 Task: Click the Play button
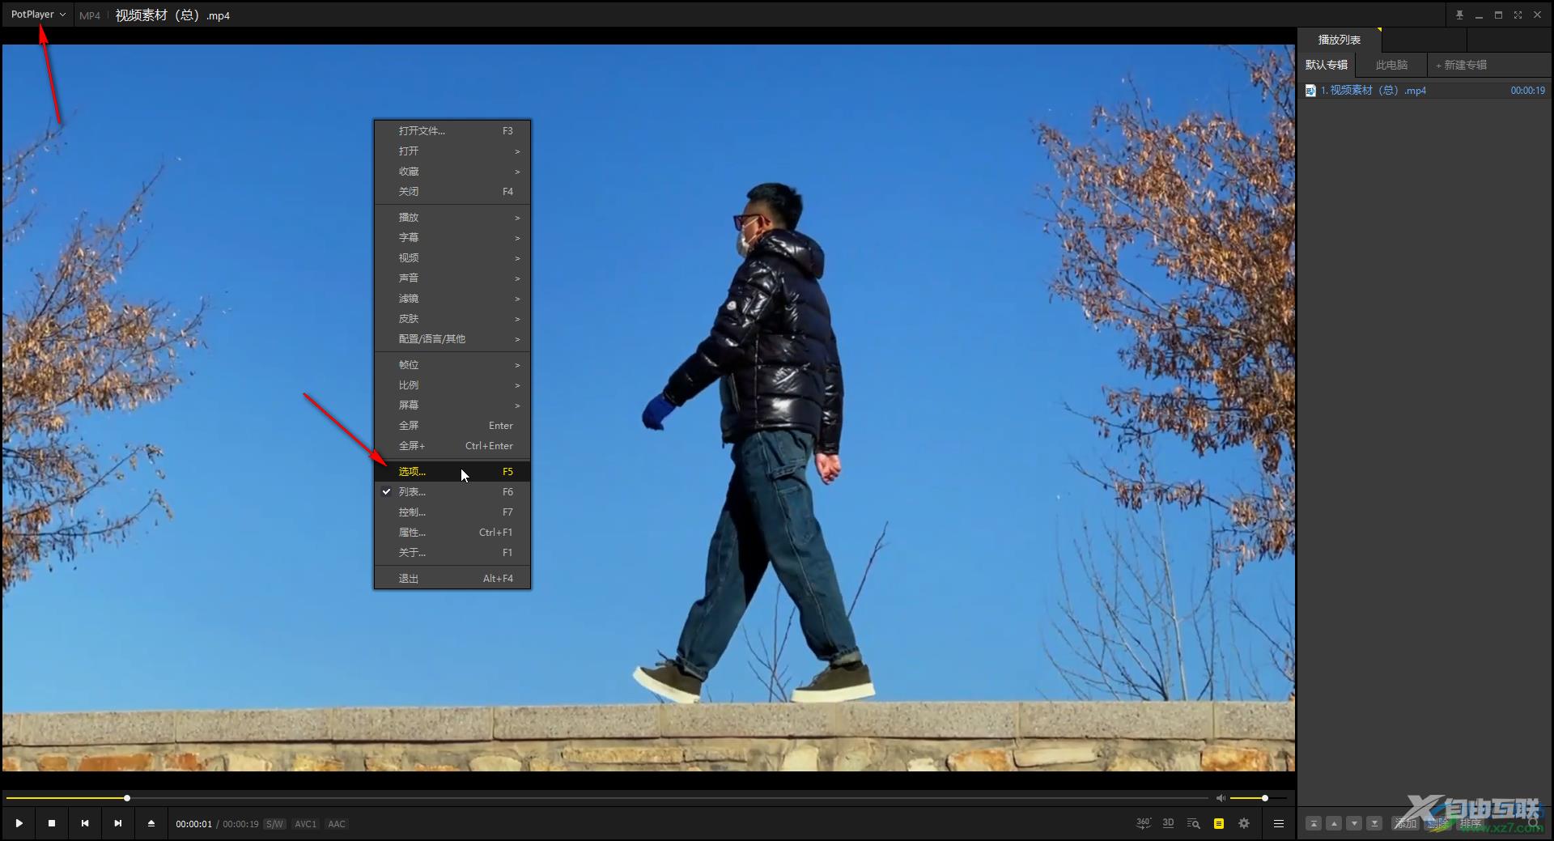pos(19,823)
